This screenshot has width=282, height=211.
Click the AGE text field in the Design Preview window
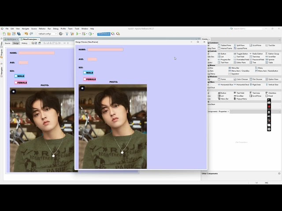(x=92, y=59)
